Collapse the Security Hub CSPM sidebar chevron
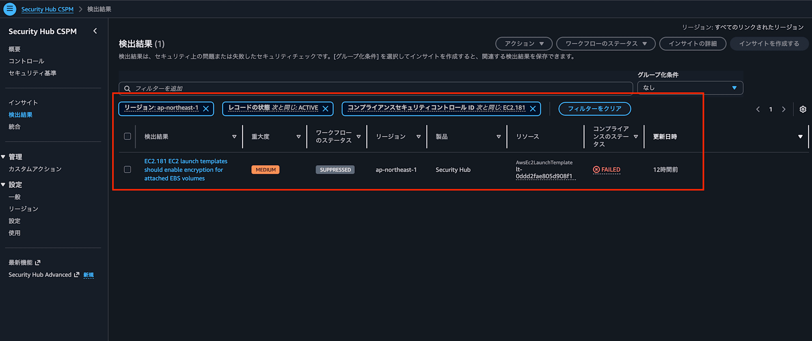 (95, 31)
